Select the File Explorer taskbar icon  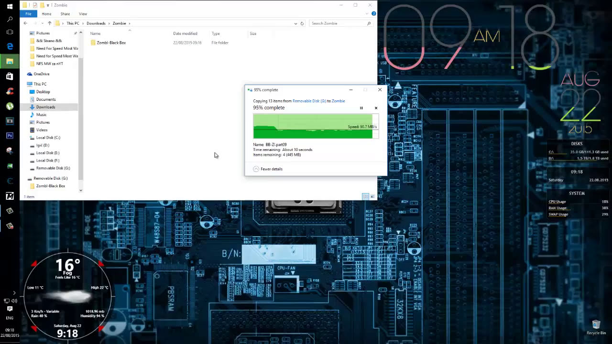click(x=10, y=61)
